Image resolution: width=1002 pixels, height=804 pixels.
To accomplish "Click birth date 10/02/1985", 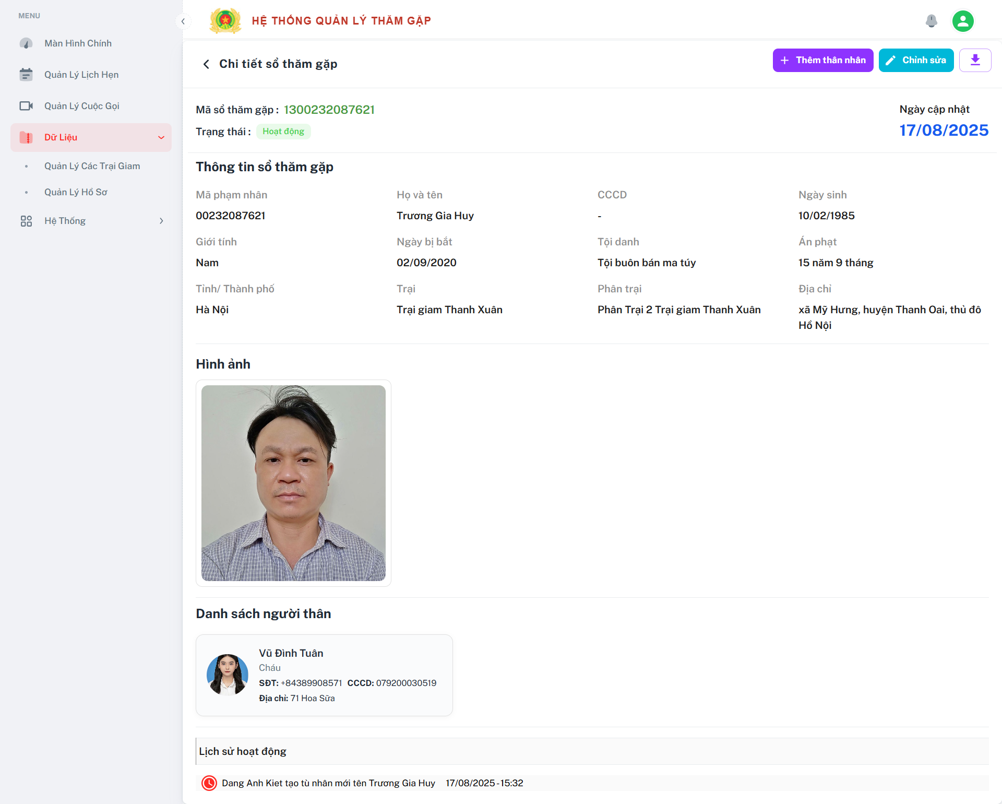I will (827, 216).
